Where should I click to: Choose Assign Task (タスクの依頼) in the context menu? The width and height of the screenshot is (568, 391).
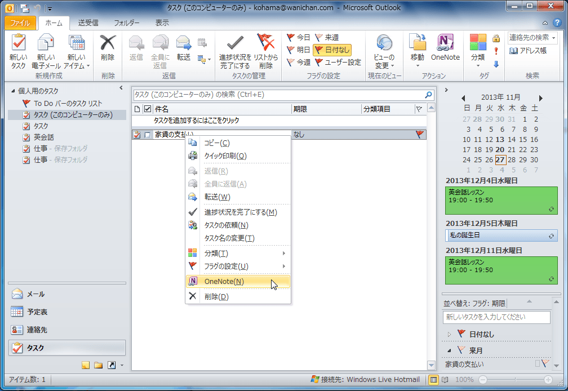(238, 225)
